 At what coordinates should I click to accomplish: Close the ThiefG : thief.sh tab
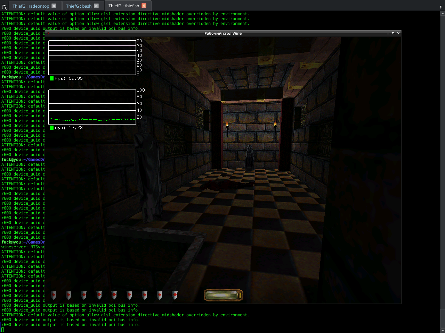click(144, 6)
